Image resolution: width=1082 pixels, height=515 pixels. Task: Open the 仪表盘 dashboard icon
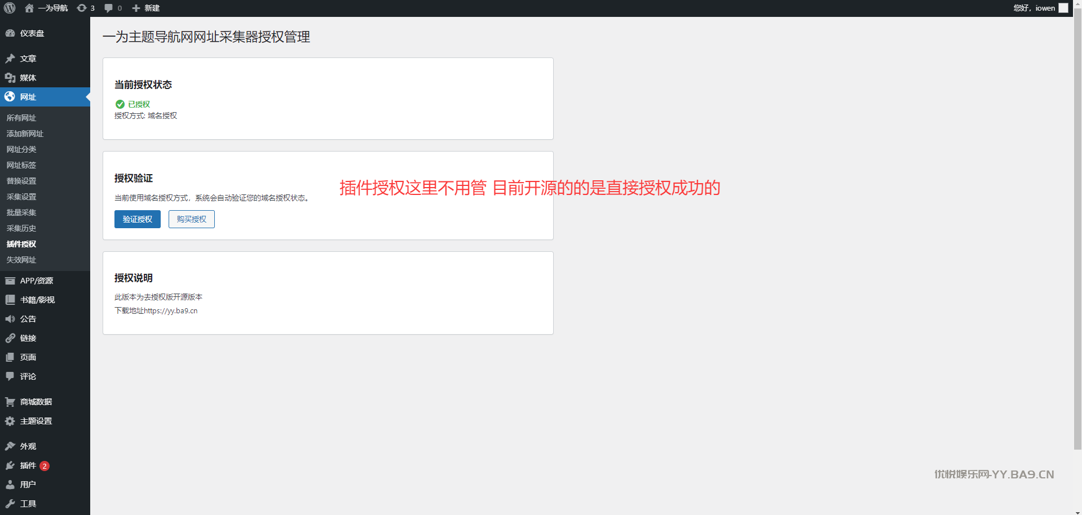[10, 33]
